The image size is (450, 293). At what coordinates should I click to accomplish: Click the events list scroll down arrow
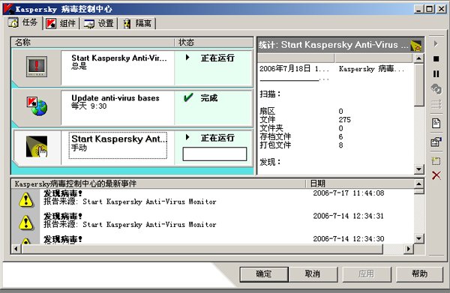(x=418, y=238)
